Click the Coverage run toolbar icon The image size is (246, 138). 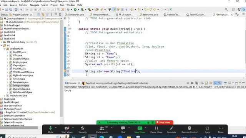click(x=82, y=10)
